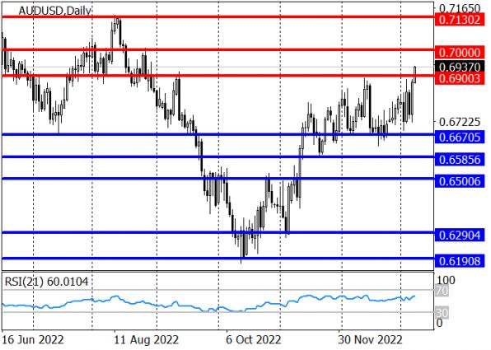Click the RSI 30 oversold level tag

(442, 312)
